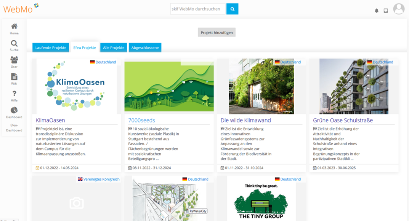Click the search WebMo input field

pos(198,9)
